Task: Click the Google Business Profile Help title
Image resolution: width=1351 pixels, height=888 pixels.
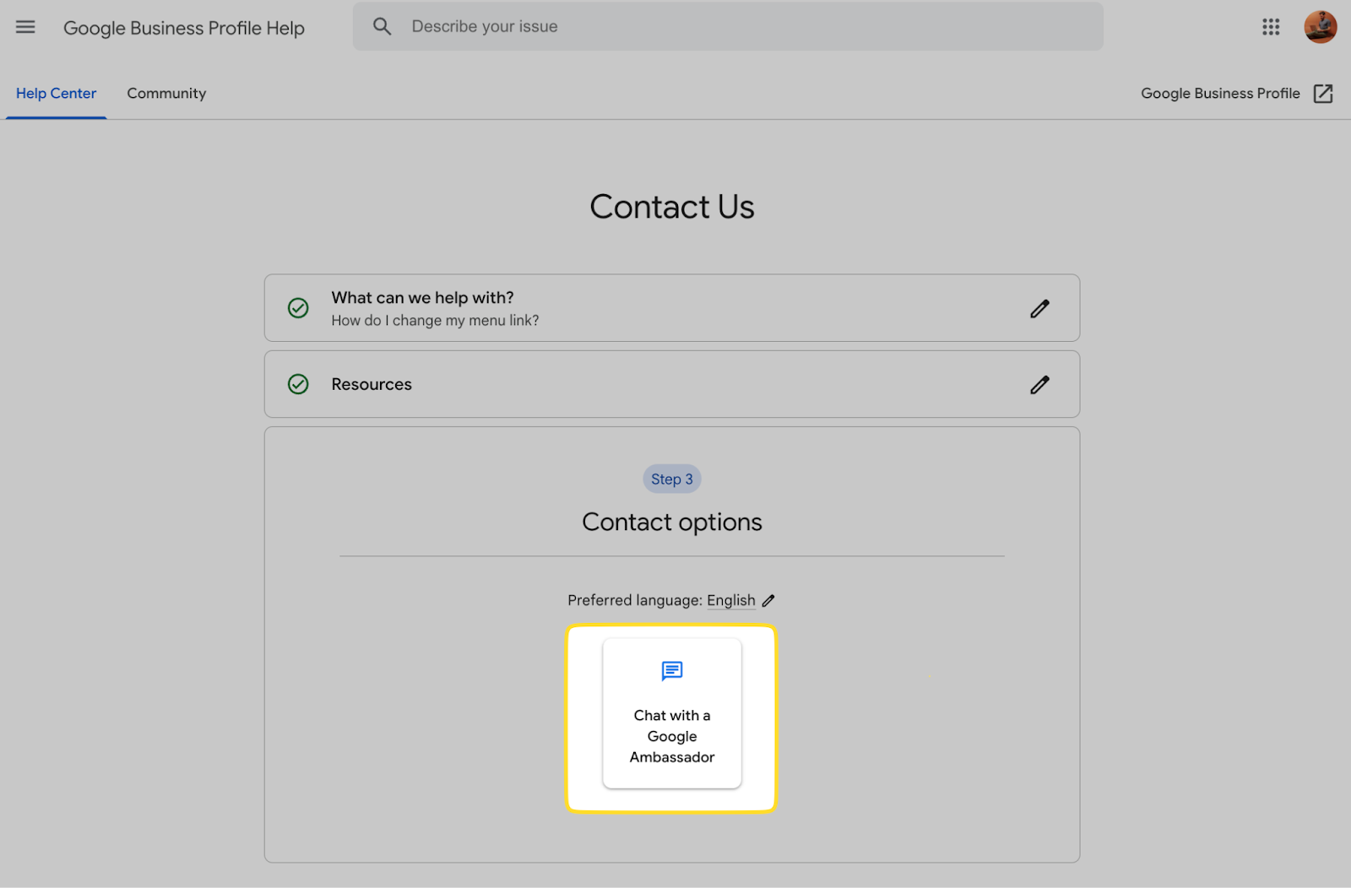Action: point(184,28)
